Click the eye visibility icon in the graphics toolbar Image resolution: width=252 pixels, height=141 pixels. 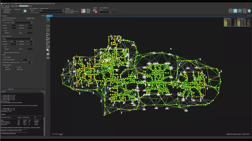pyautogui.click(x=48, y=54)
